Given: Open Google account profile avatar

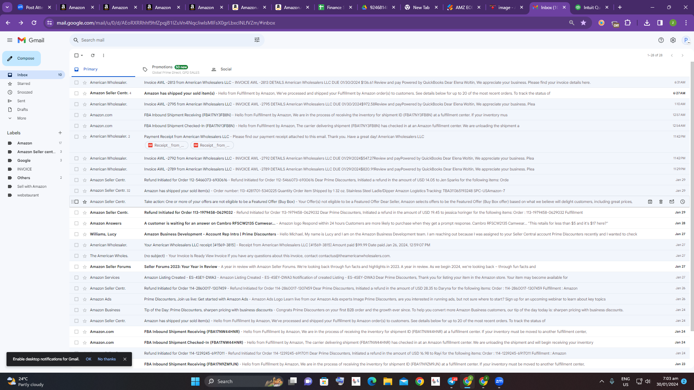Looking at the screenshot, I should tap(686, 40).
